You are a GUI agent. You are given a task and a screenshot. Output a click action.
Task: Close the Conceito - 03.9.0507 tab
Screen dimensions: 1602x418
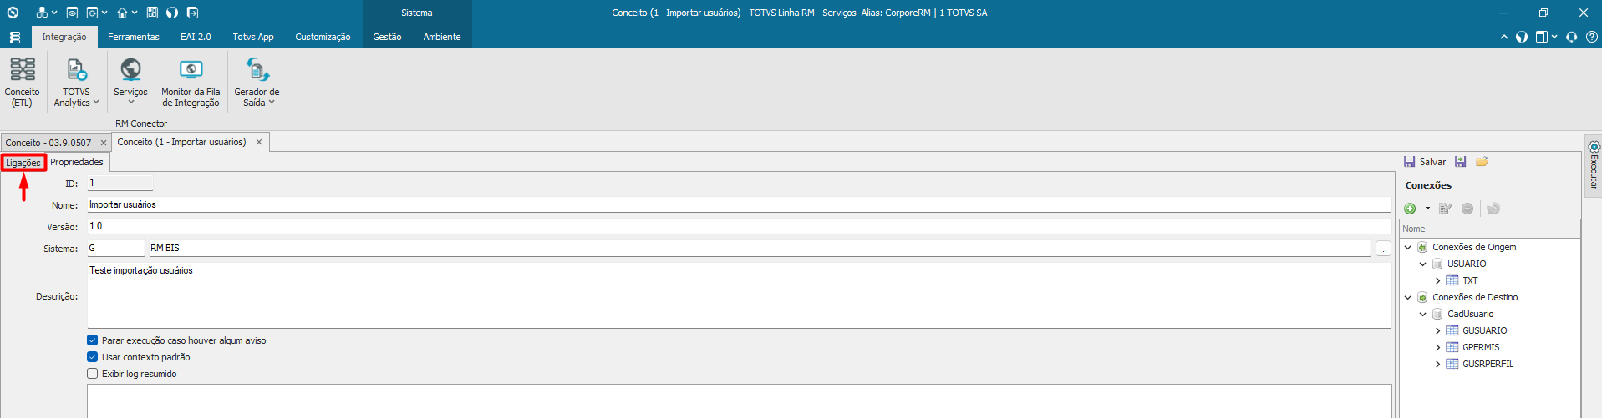104,143
